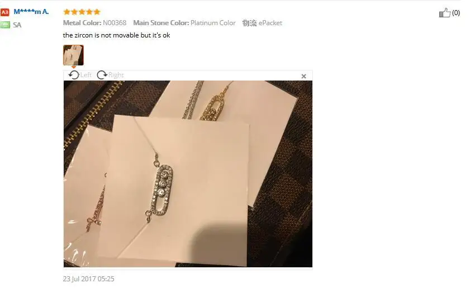Like the review with thumbs-up icon
Viewport: 475px width, 288px height.
(444, 13)
